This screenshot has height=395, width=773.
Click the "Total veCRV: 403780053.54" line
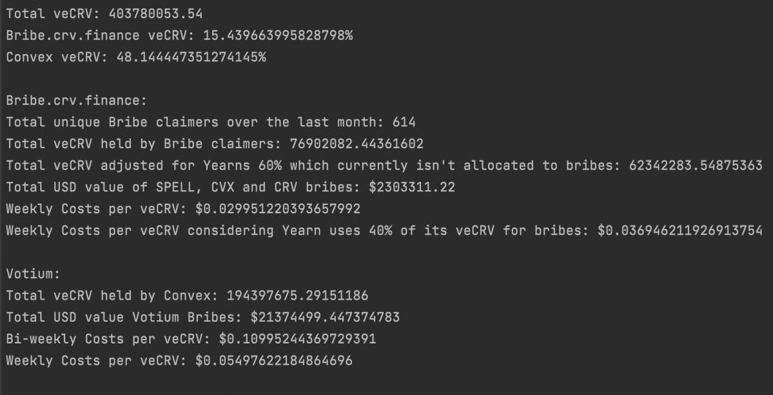click(x=104, y=13)
